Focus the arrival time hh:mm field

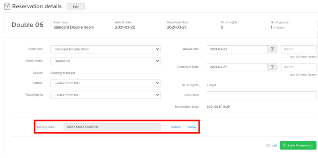[299, 49]
